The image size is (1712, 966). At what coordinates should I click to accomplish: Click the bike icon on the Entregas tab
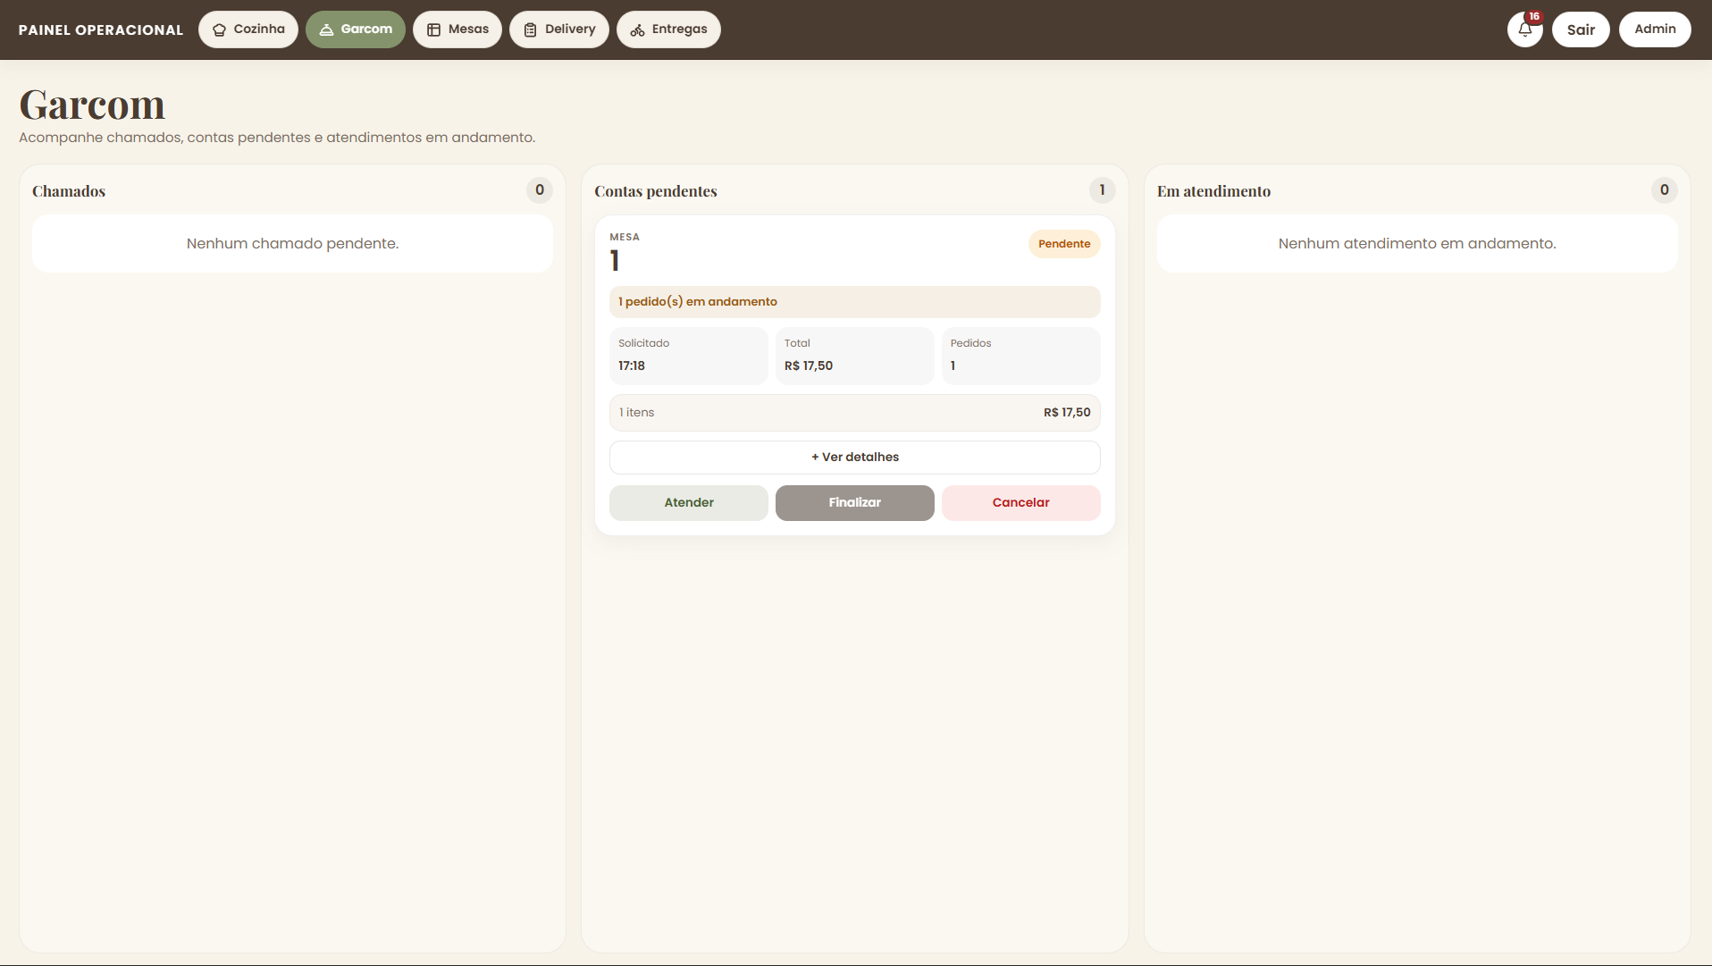pyautogui.click(x=637, y=30)
